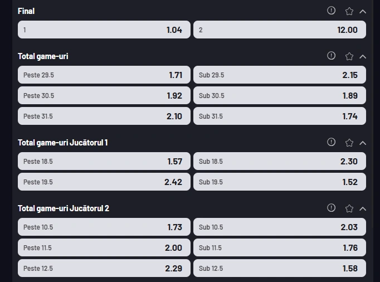This screenshot has width=380, height=282.
Task: Collapse Total game-uri Jucătorul 1 section
Action: click(x=363, y=143)
